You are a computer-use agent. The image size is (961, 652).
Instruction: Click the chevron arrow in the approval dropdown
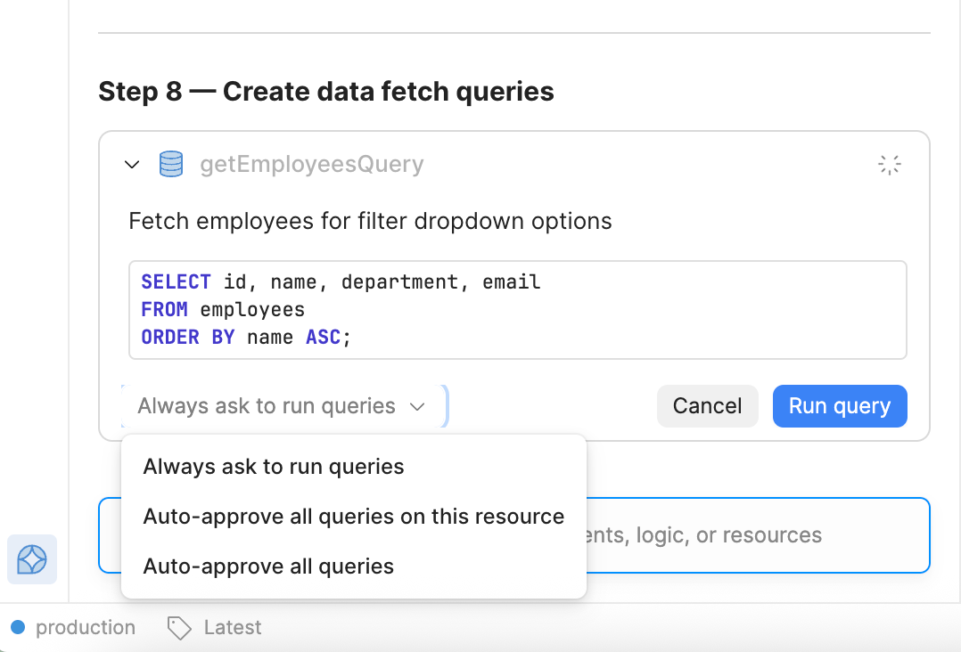point(417,407)
